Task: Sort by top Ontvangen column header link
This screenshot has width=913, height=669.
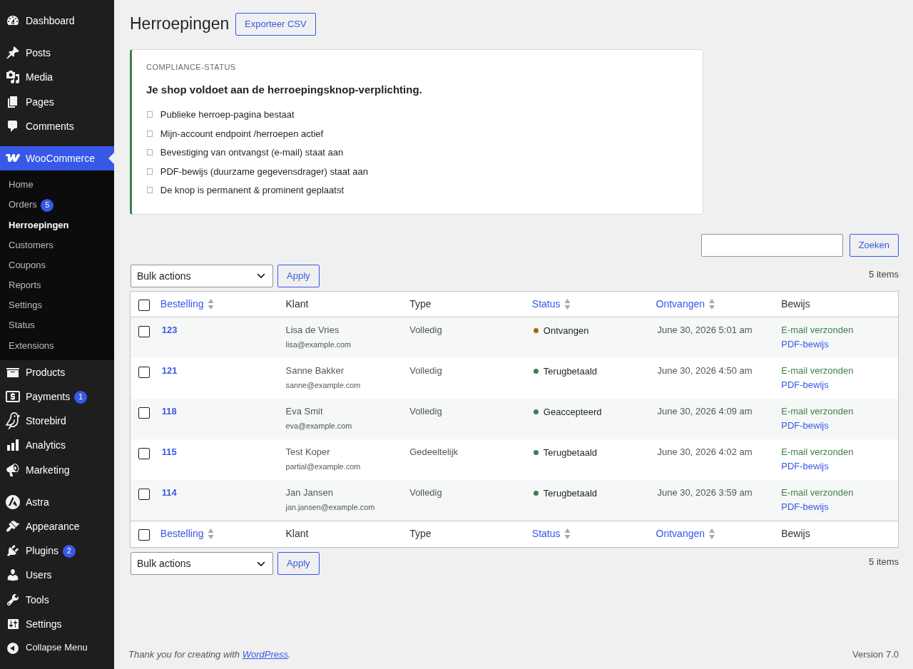Action: click(680, 304)
